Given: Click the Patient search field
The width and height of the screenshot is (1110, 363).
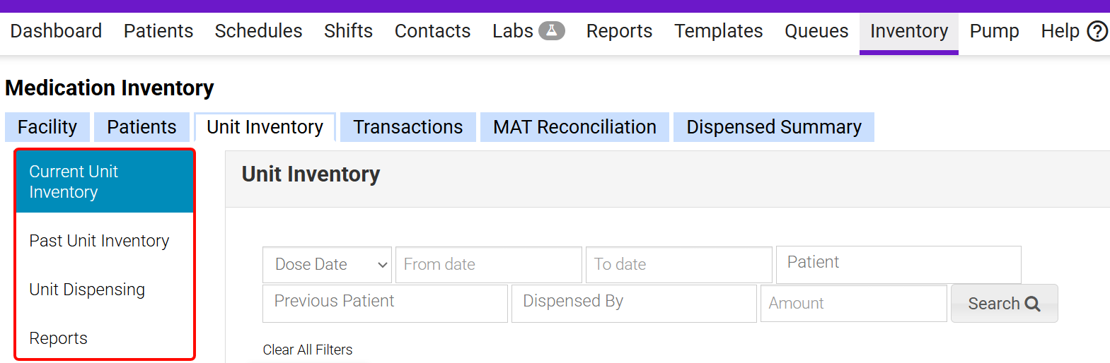Looking at the screenshot, I should 898,263.
